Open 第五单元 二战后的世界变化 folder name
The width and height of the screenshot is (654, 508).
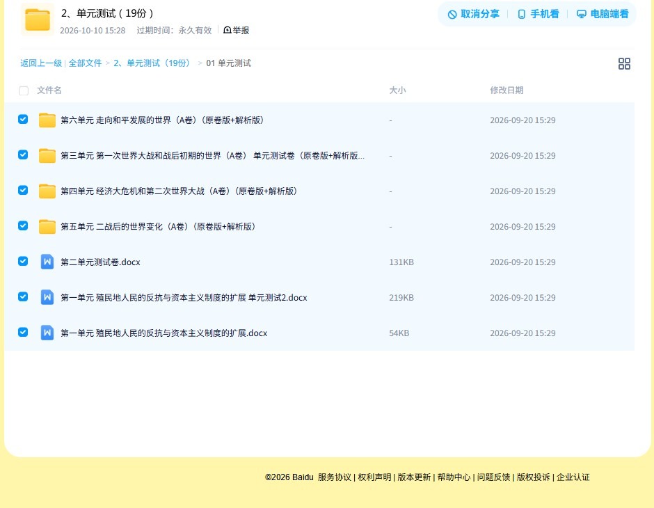coord(158,226)
